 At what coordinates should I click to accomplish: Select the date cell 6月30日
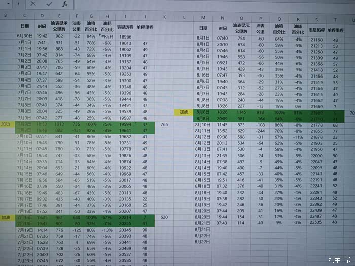tap(25, 36)
